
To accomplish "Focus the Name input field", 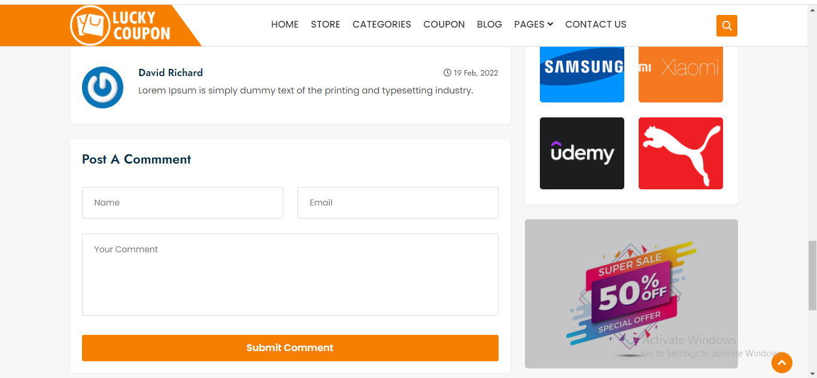I will (183, 202).
